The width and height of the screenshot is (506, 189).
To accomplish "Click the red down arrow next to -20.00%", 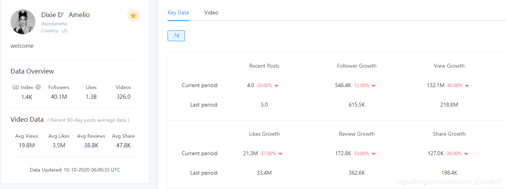I will click(277, 86).
